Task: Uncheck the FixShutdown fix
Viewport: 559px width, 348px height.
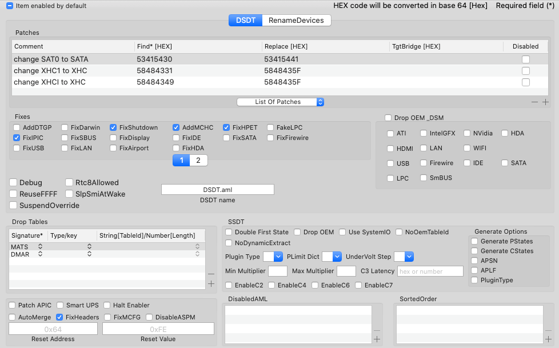Action: pyautogui.click(x=114, y=127)
